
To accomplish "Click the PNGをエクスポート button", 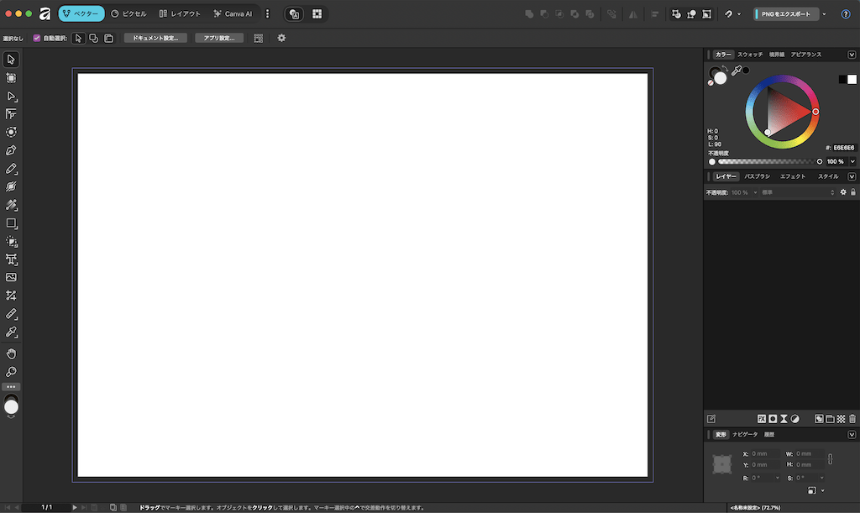I will tap(787, 14).
